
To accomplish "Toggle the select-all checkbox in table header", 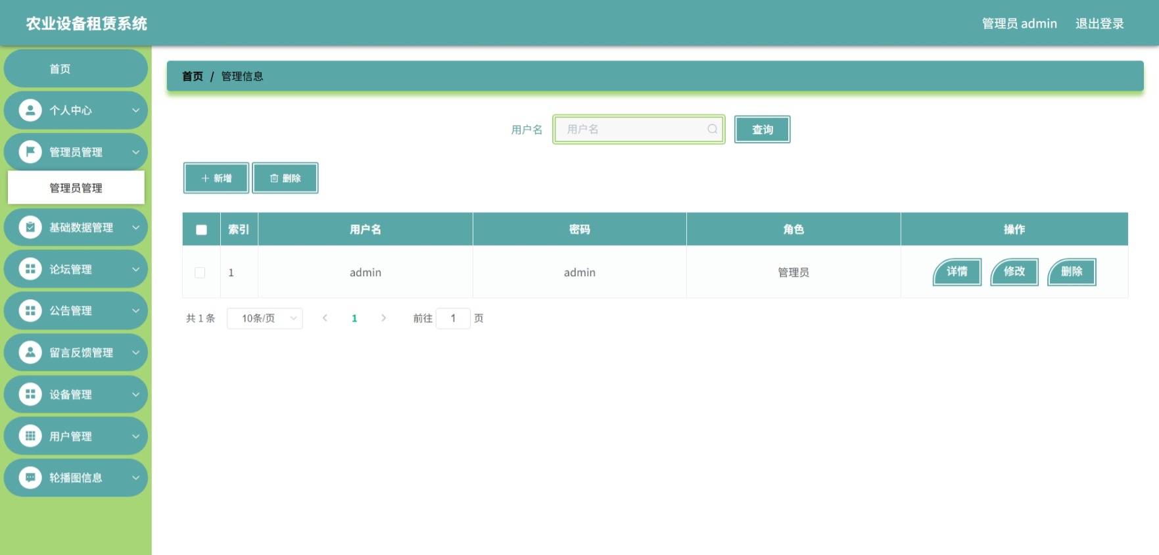I will point(201,229).
